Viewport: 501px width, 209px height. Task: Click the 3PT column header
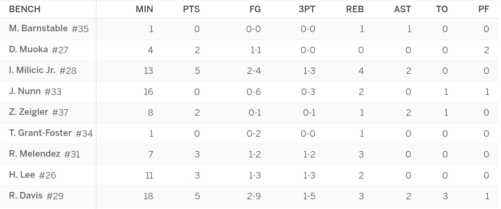click(307, 9)
